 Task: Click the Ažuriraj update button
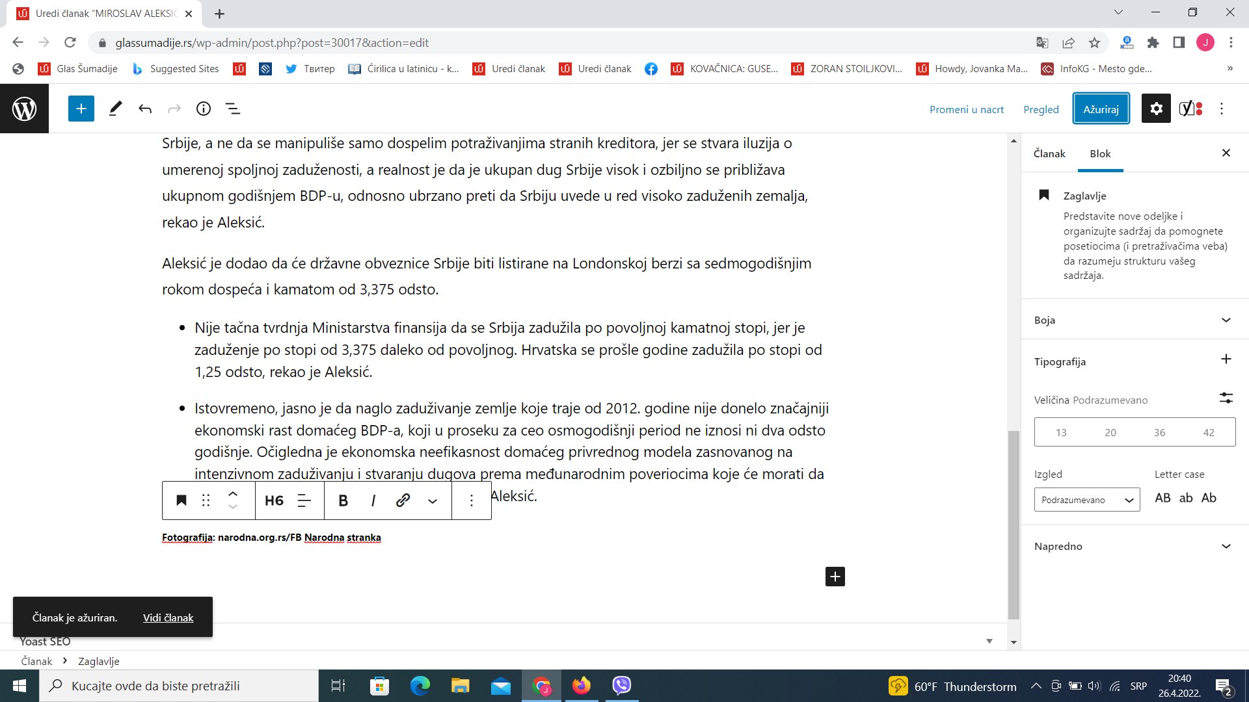coord(1101,109)
